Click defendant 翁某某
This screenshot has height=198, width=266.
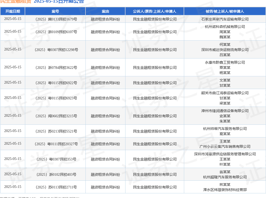click(x=225, y=172)
